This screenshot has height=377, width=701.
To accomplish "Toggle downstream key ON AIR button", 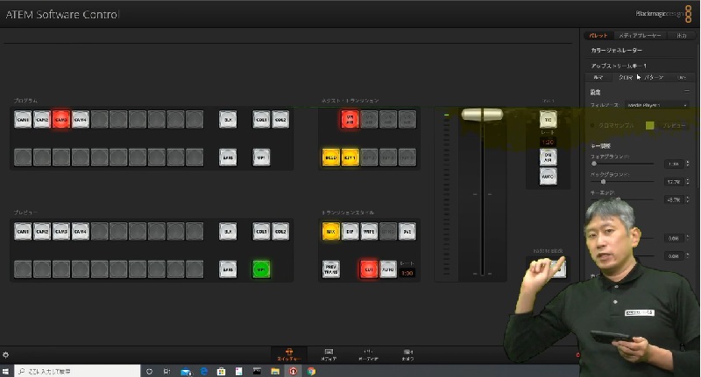I will click(549, 157).
